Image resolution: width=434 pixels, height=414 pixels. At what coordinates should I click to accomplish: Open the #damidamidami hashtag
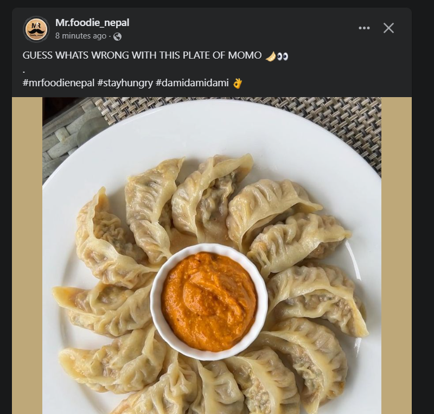(x=192, y=83)
